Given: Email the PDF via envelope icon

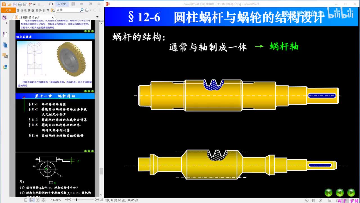Looking at the screenshot, I should coord(25,5).
